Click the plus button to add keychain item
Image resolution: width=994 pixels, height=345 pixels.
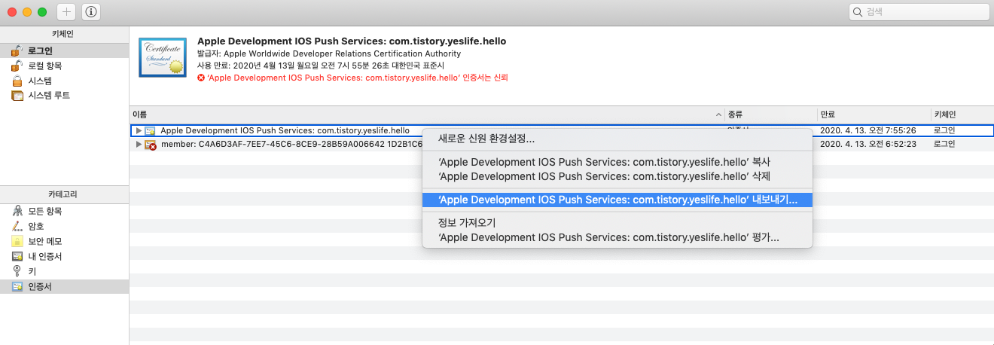click(66, 12)
